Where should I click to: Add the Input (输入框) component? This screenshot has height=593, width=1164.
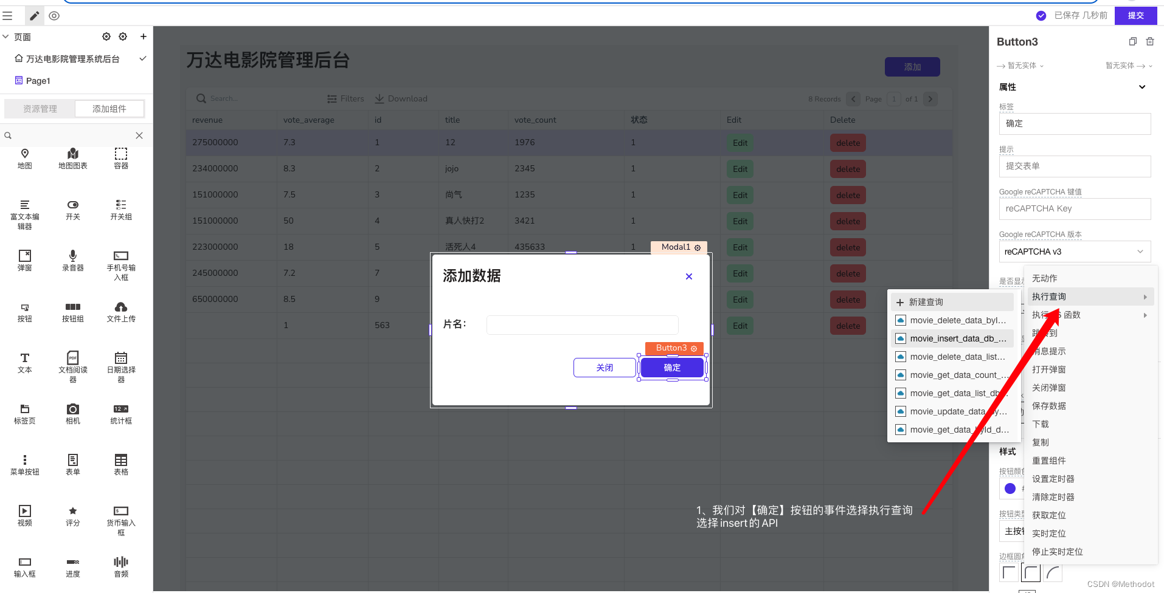click(24, 567)
